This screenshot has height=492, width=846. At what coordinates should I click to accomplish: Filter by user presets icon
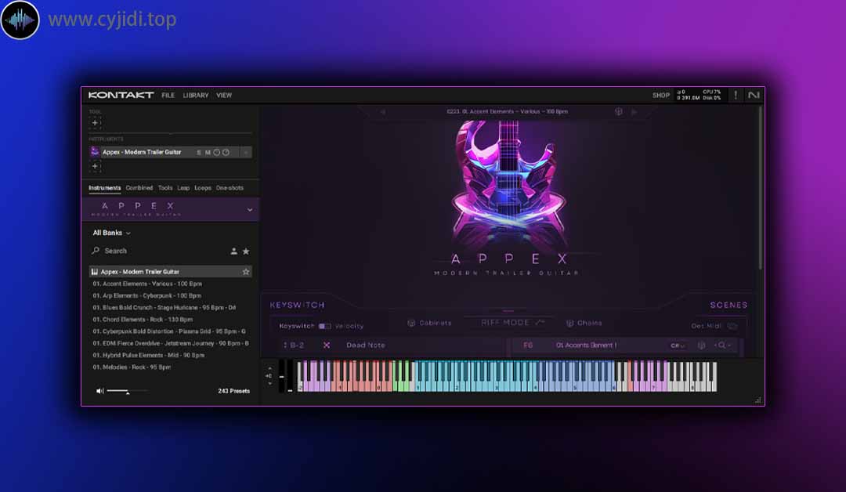(233, 251)
